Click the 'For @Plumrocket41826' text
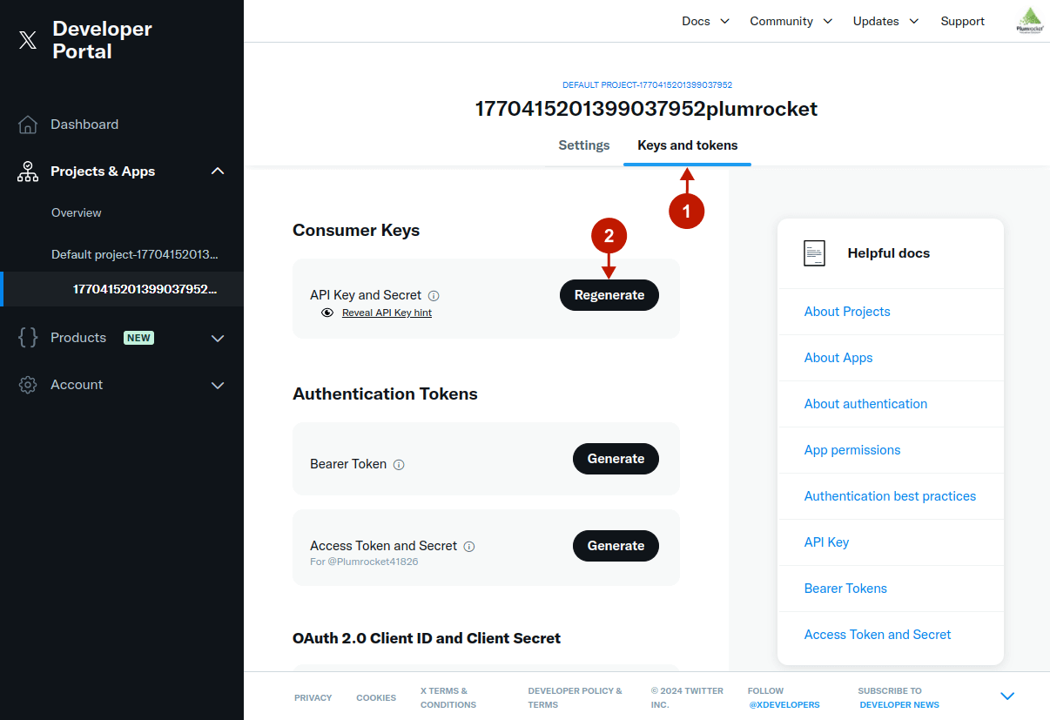Screen dimensions: 1050x720 (x=364, y=562)
